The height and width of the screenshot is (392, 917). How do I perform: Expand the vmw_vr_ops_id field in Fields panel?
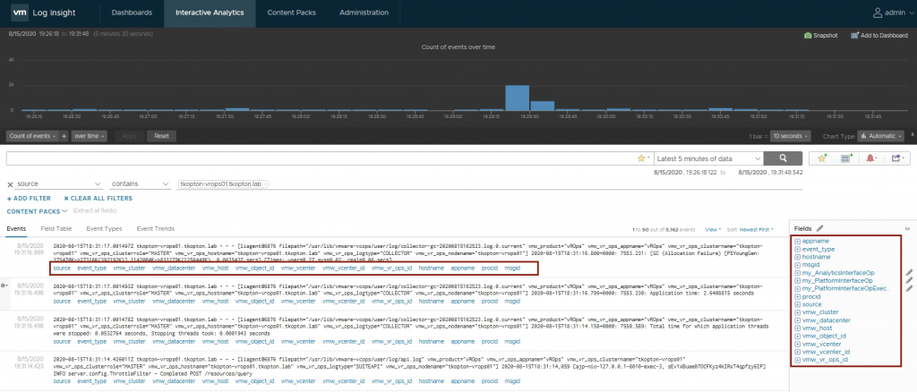click(x=798, y=360)
